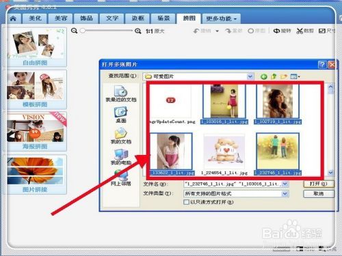Viewport: 342px width, 256px height.
Task: Expand the 文件名 dropdown arrow
Action: point(285,184)
